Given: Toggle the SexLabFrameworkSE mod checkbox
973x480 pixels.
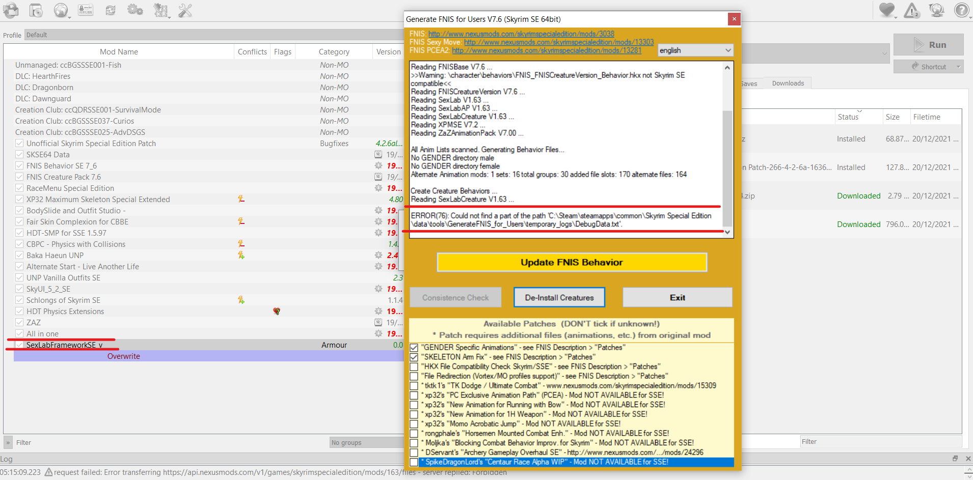Looking at the screenshot, I should 19,345.
